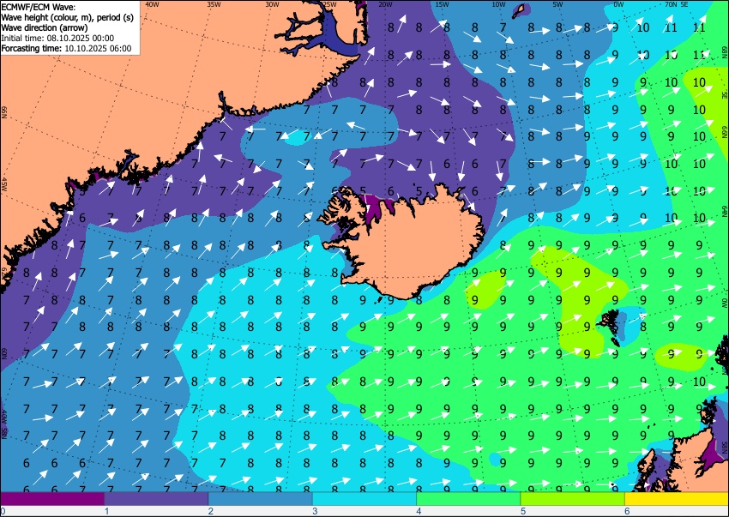729x517 pixels.
Task: Click the cyan 3–4 m legend swatch
Action: (364, 498)
